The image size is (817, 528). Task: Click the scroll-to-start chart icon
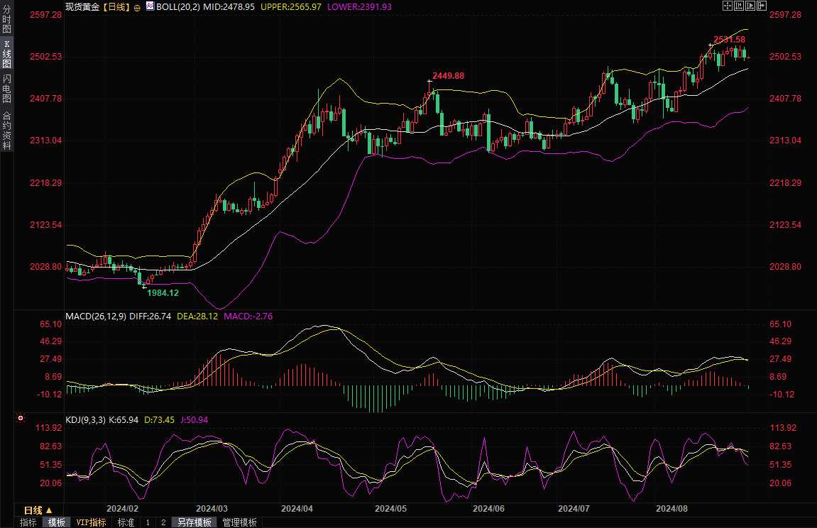click(x=738, y=6)
